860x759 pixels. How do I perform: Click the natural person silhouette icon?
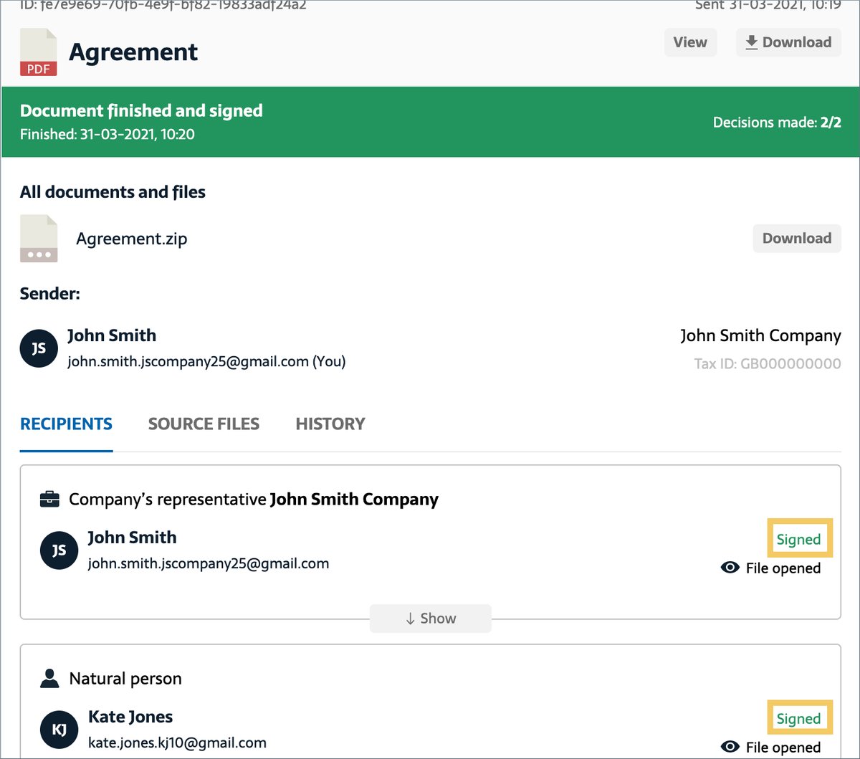(49, 678)
